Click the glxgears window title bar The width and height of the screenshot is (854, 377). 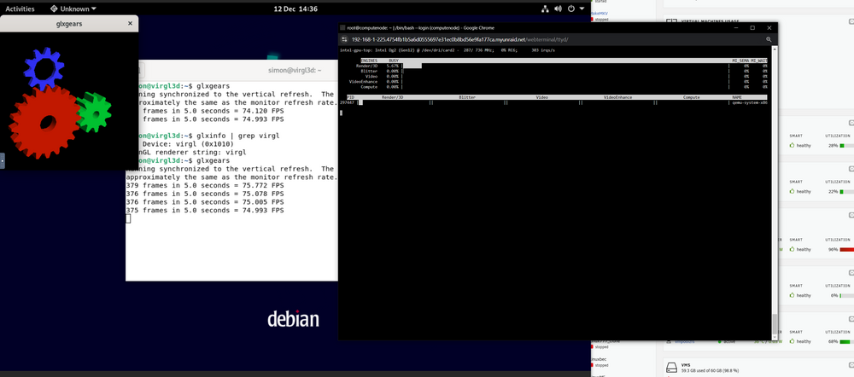(69, 23)
